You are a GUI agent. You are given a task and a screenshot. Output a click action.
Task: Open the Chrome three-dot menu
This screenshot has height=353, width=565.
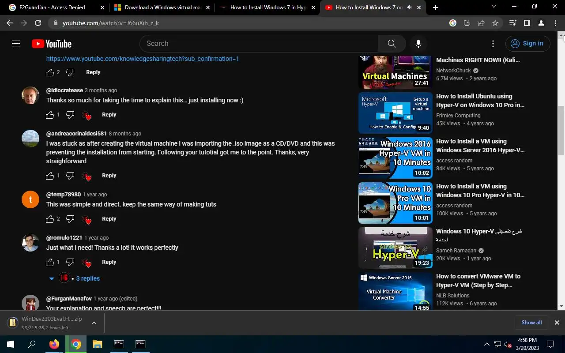tap(555, 23)
